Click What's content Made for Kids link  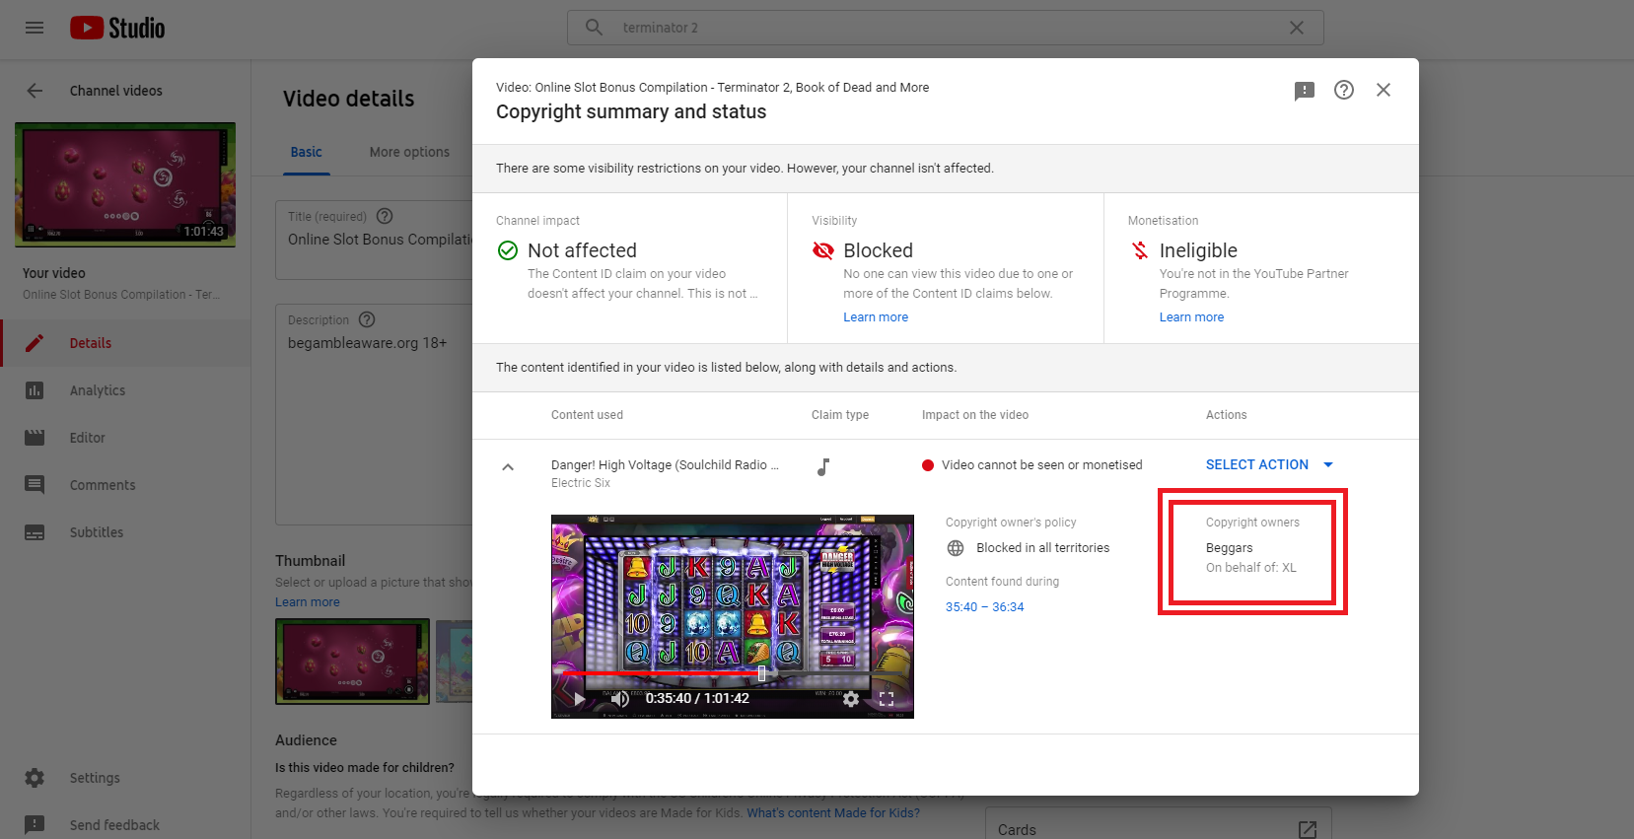tap(833, 813)
